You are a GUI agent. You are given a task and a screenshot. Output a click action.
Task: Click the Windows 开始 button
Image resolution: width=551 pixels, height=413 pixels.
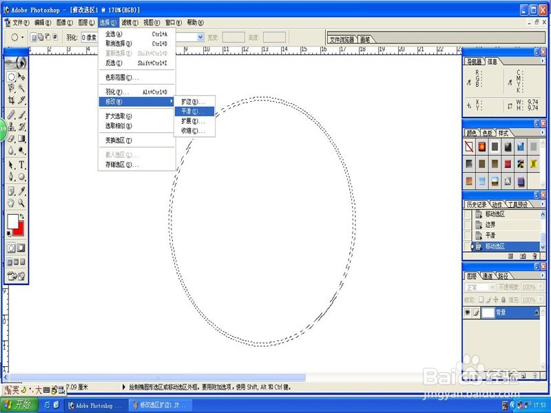tap(19, 405)
